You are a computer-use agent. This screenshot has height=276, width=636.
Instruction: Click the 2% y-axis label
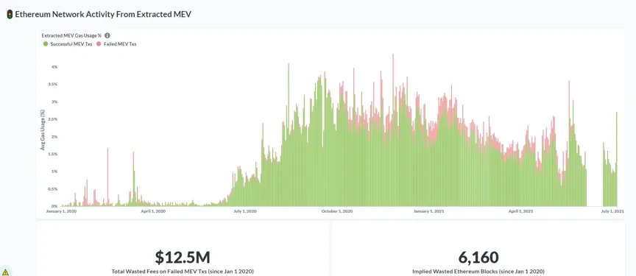tap(54, 137)
